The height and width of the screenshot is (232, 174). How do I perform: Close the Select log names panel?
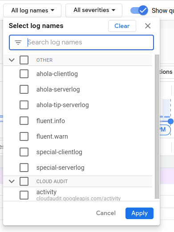(148, 26)
